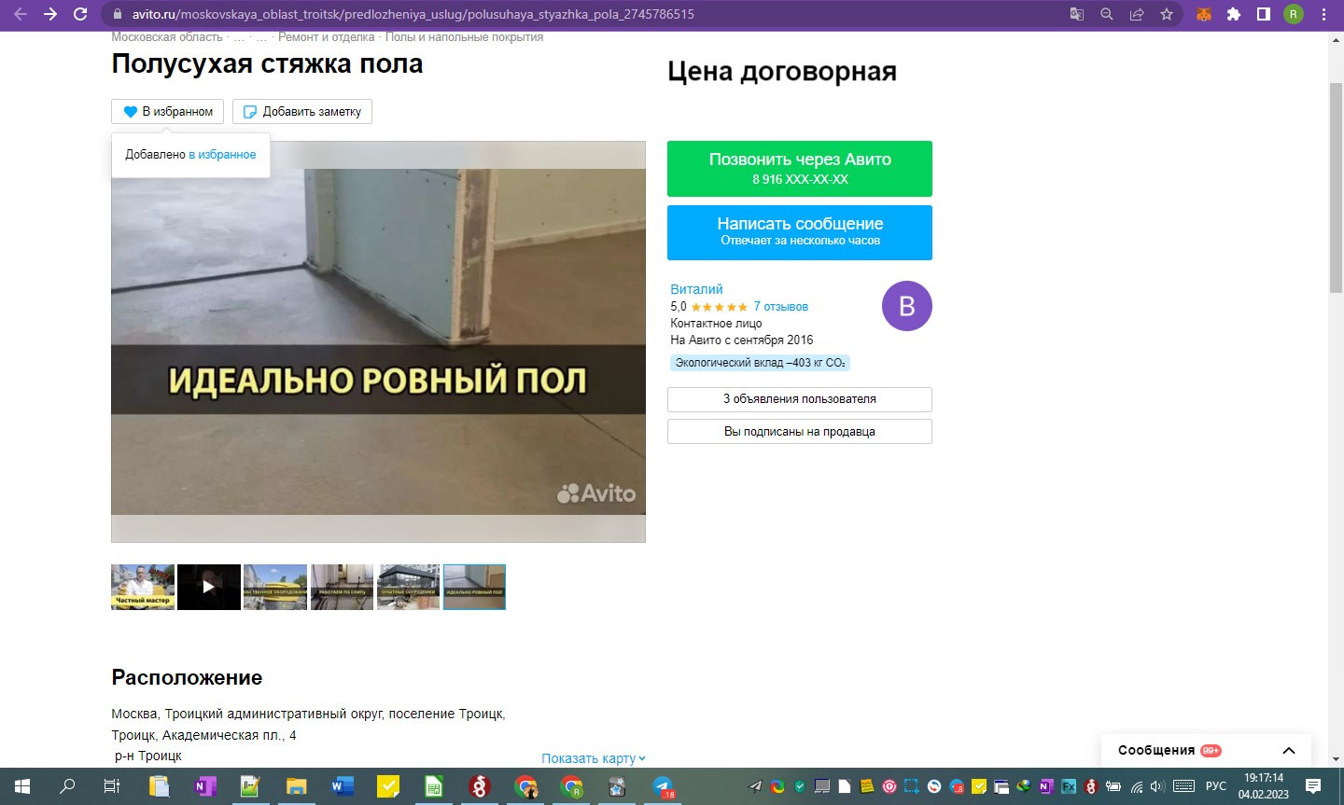Open LibreOffice Calc from taskbar
The image size is (1344, 805).
tap(433, 786)
